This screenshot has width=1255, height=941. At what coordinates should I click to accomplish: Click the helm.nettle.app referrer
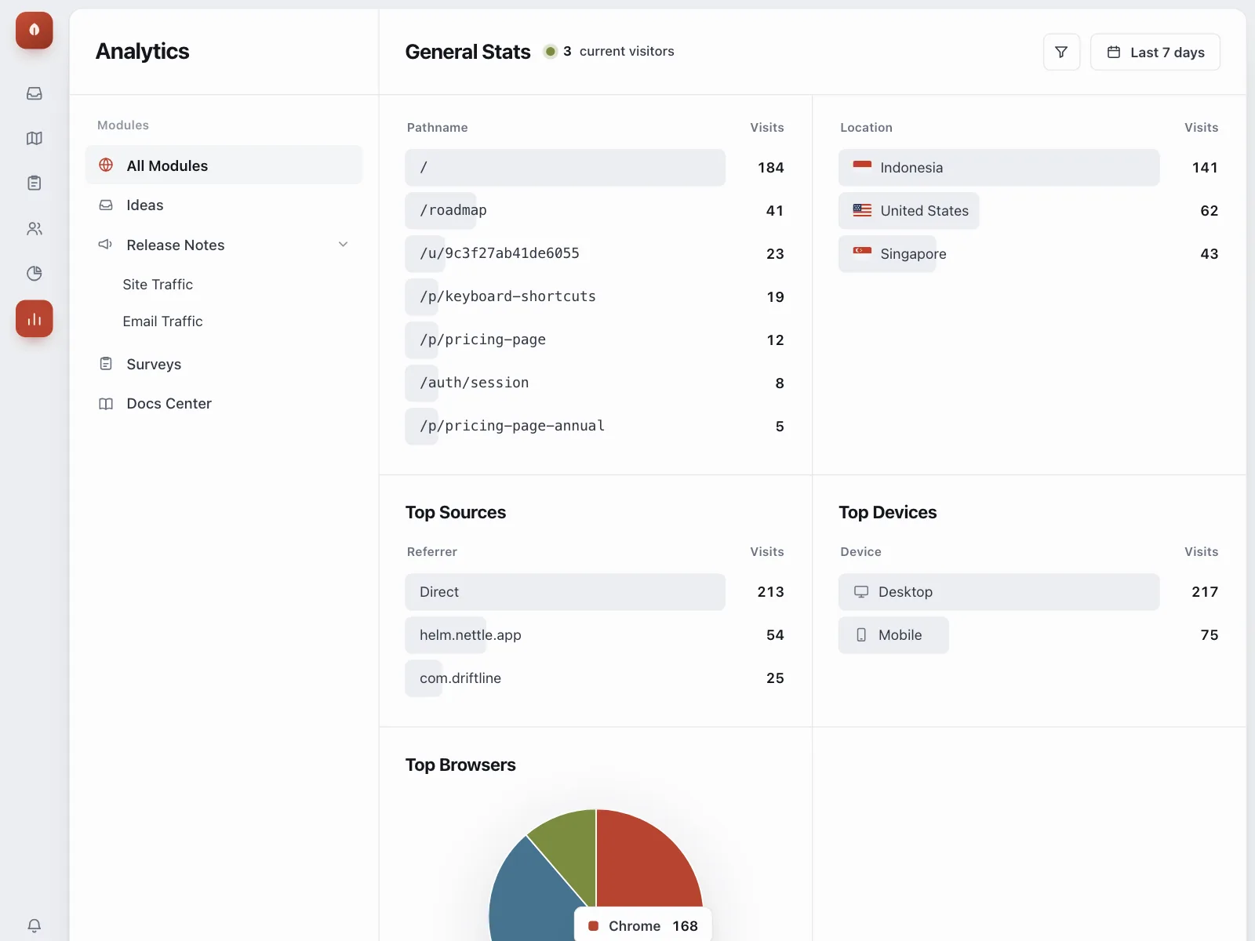(470, 635)
